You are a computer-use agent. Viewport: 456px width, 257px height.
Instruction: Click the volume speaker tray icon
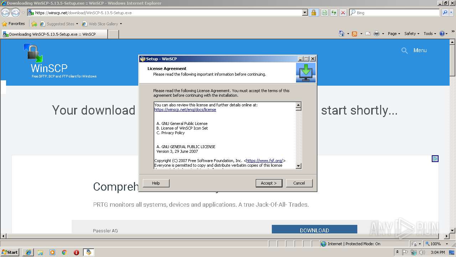click(422, 252)
